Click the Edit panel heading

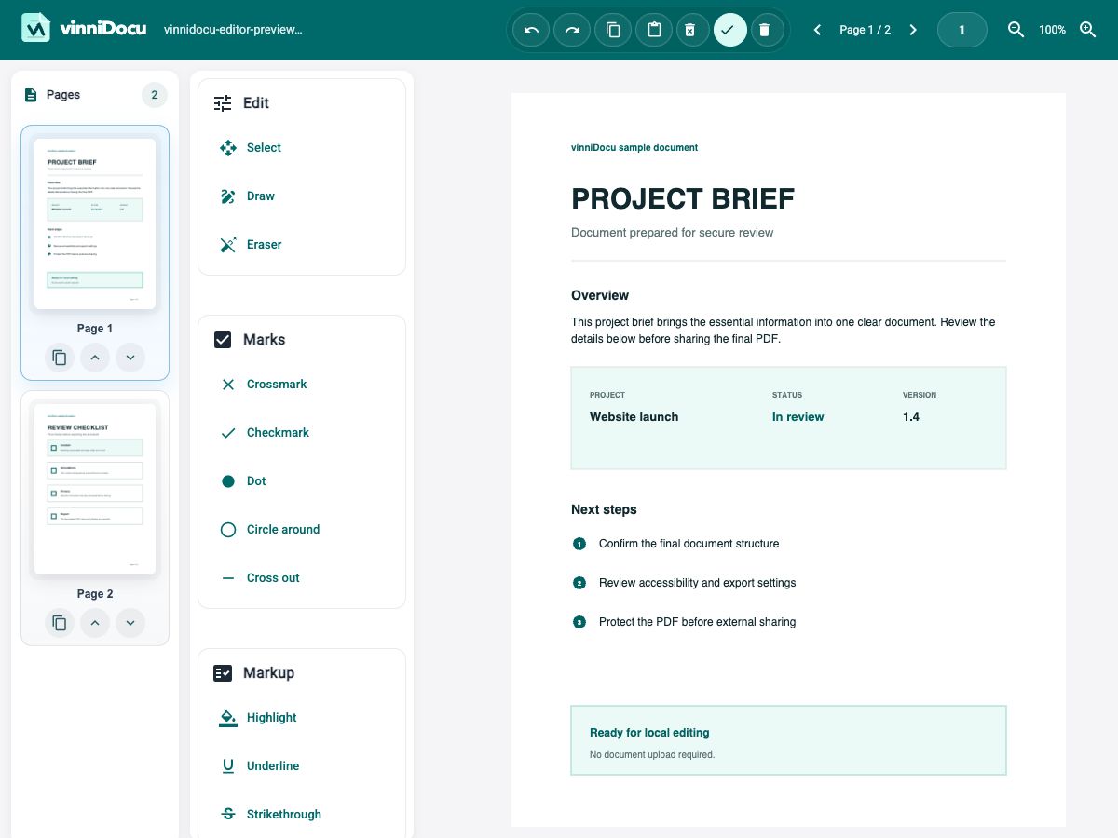[255, 103]
